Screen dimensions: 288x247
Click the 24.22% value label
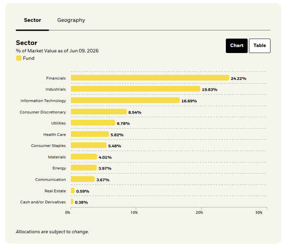point(238,79)
